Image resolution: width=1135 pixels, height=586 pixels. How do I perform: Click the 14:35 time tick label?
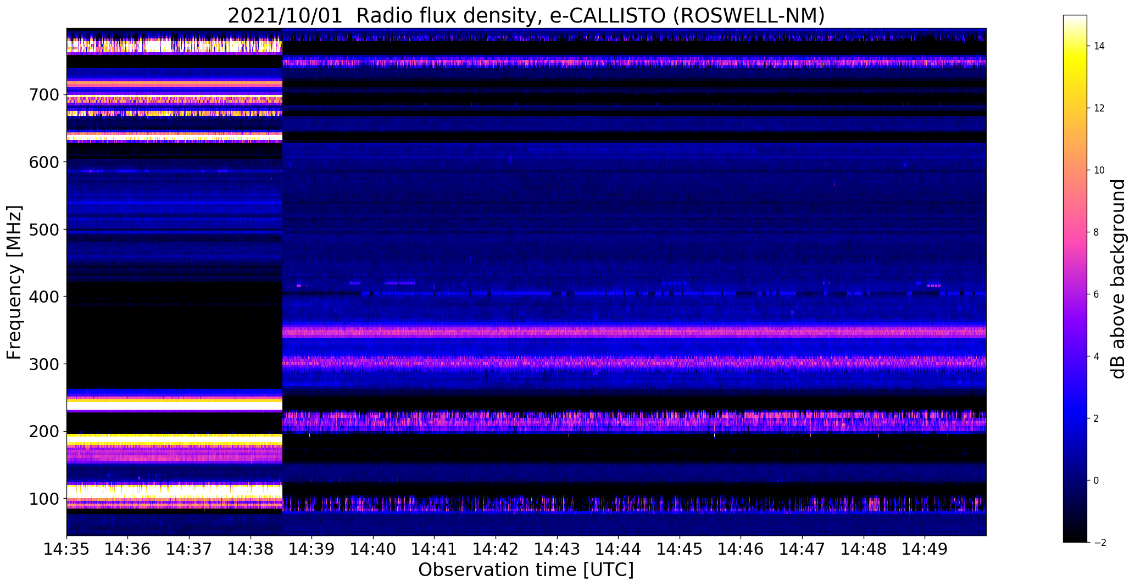pos(66,549)
